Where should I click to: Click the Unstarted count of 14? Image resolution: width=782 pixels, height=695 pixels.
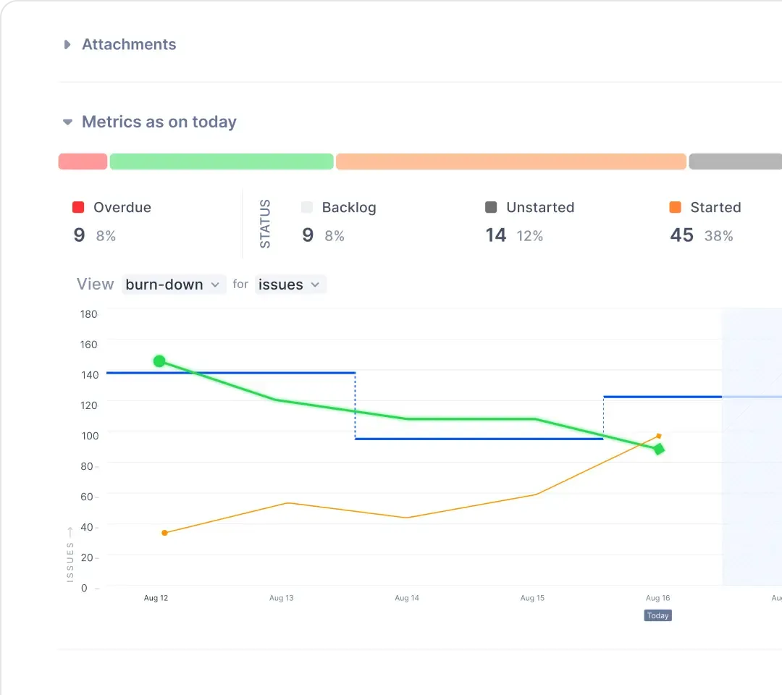[x=495, y=235]
